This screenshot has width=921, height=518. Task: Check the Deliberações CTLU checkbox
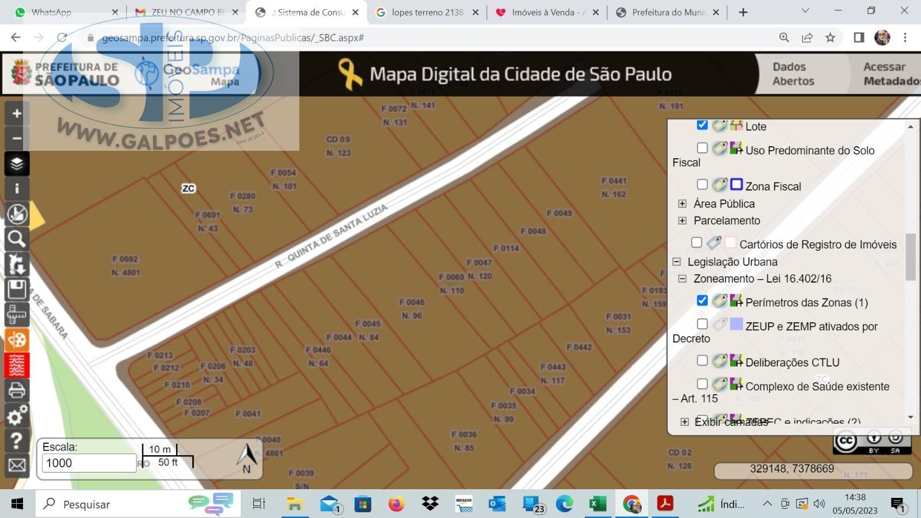[702, 360]
